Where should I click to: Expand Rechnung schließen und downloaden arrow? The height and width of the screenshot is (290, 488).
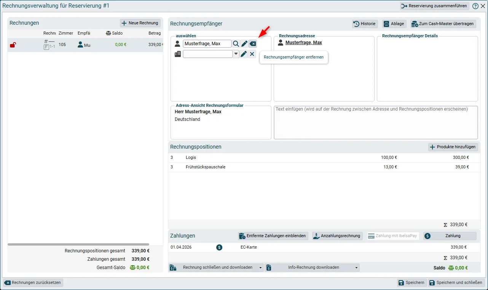click(260, 268)
